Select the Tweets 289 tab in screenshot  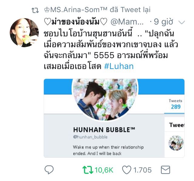(176, 104)
